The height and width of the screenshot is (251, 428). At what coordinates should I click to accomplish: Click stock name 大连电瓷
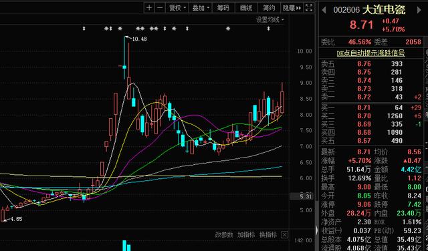pos(383,10)
